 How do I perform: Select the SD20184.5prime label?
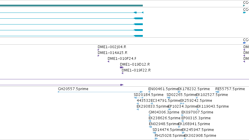pos(148,95)
